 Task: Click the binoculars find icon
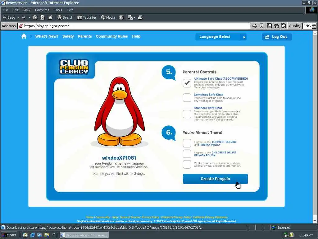(x=276, y=26)
